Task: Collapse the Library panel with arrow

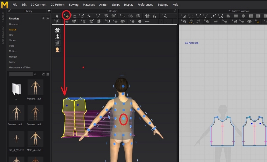Action: click(49, 11)
